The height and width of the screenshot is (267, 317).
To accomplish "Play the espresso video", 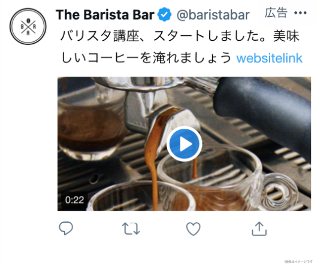I will click(x=184, y=144).
